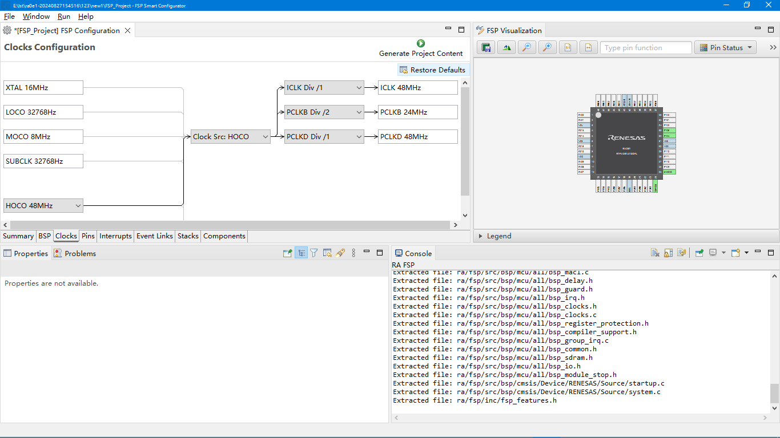Click the Display Selected Console icon

pos(713,253)
